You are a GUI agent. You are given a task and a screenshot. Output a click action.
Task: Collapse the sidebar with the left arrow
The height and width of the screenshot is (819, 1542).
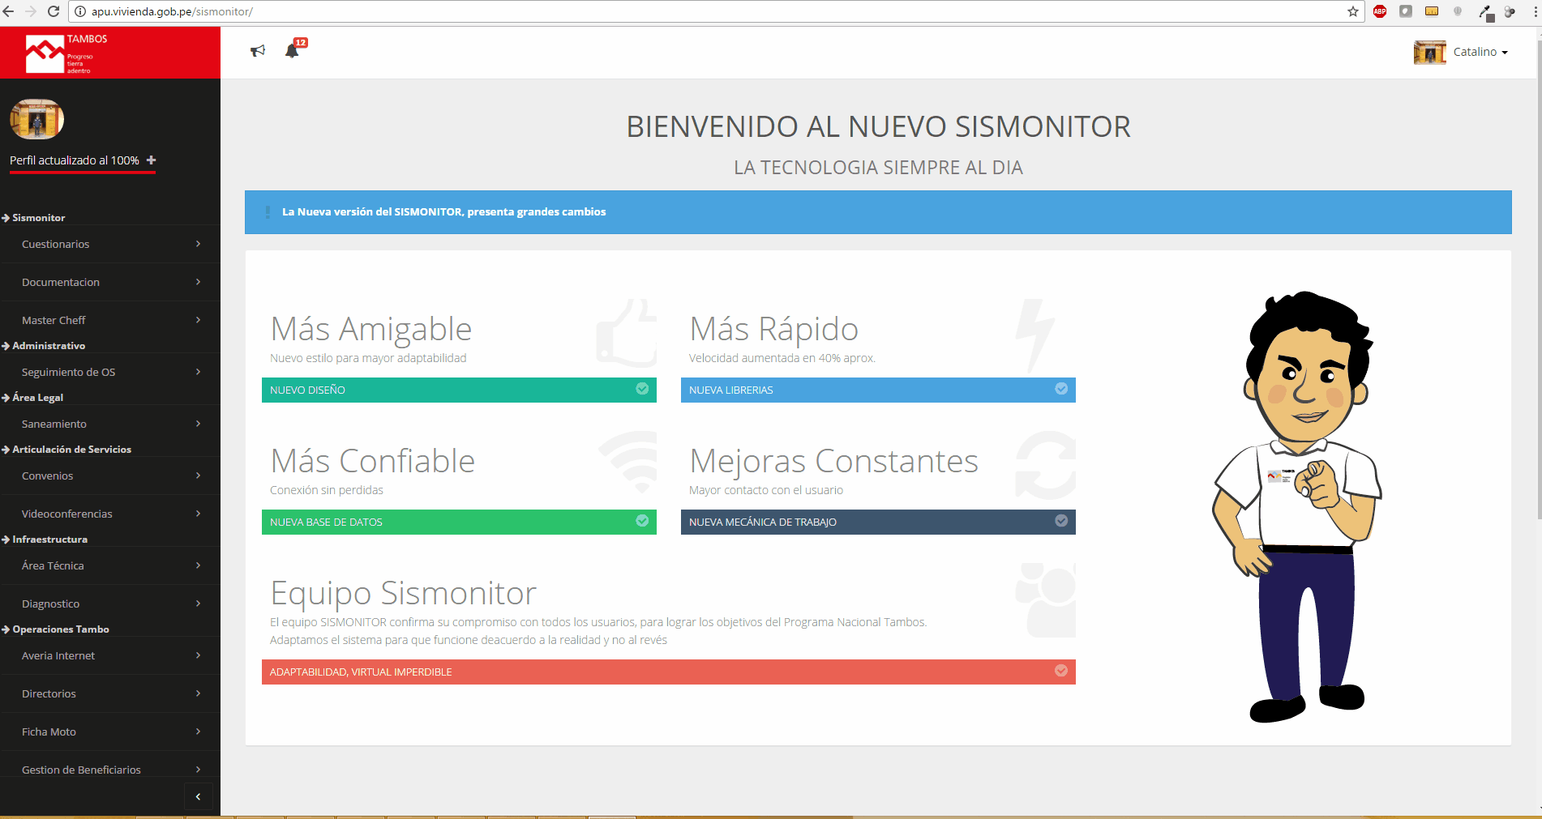[x=198, y=796]
